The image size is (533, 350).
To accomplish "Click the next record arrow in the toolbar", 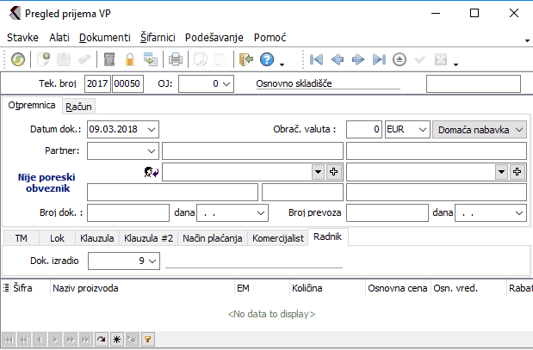I will point(358,59).
